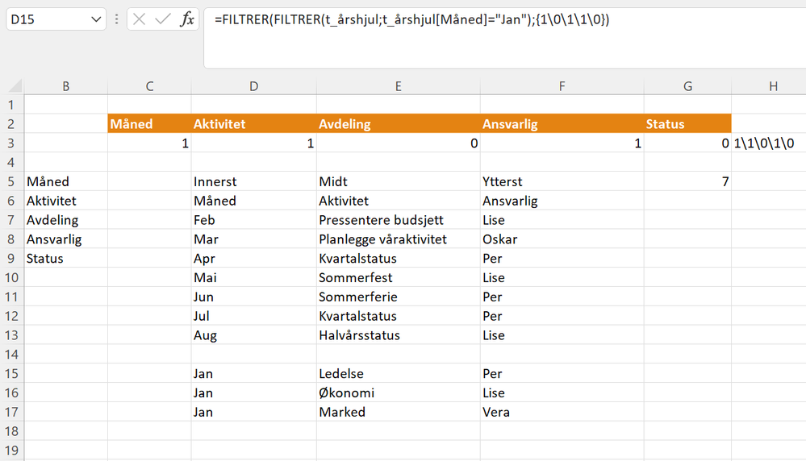Select column F by its header
The image size is (806, 461).
(x=562, y=86)
